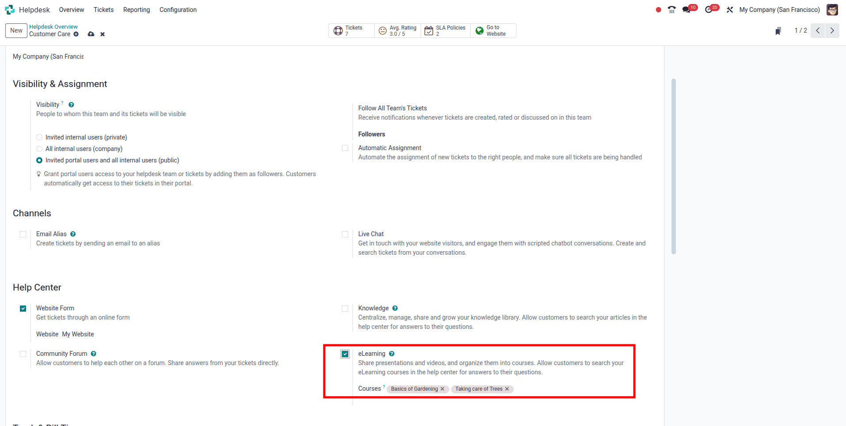
Task: Select the Invited internal users (private) option
Action: point(39,137)
